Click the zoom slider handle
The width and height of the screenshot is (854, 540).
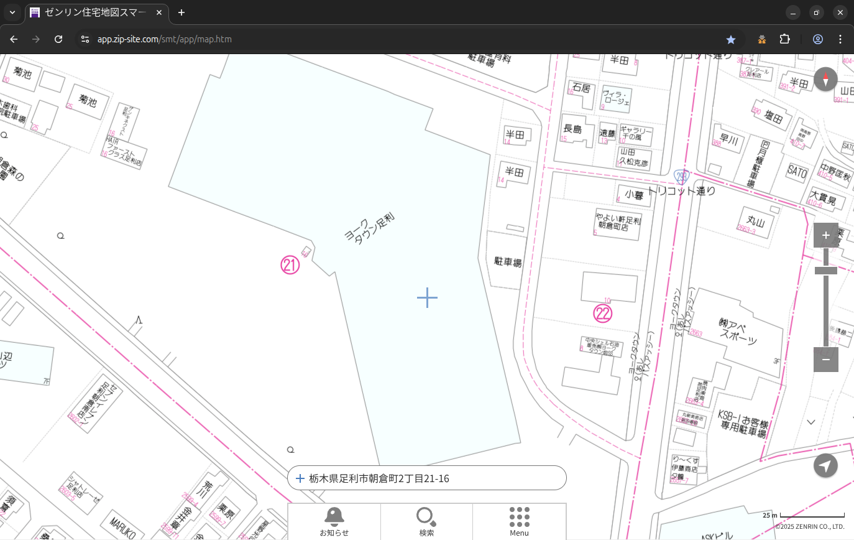coord(825,270)
